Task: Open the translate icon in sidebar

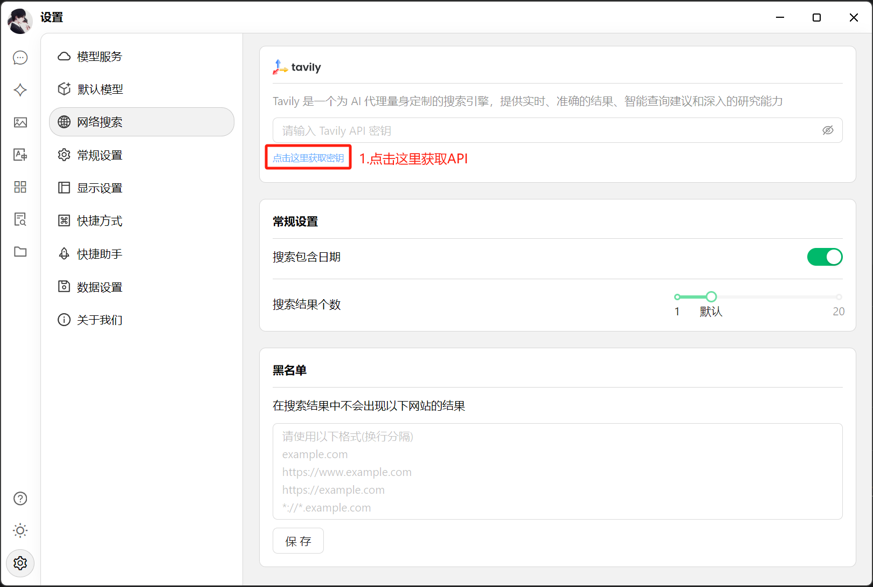Action: (x=20, y=155)
